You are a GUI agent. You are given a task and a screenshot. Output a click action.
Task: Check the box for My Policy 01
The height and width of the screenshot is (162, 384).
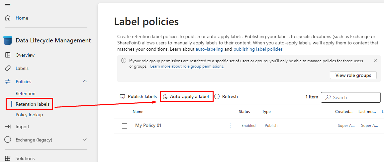tap(125, 126)
